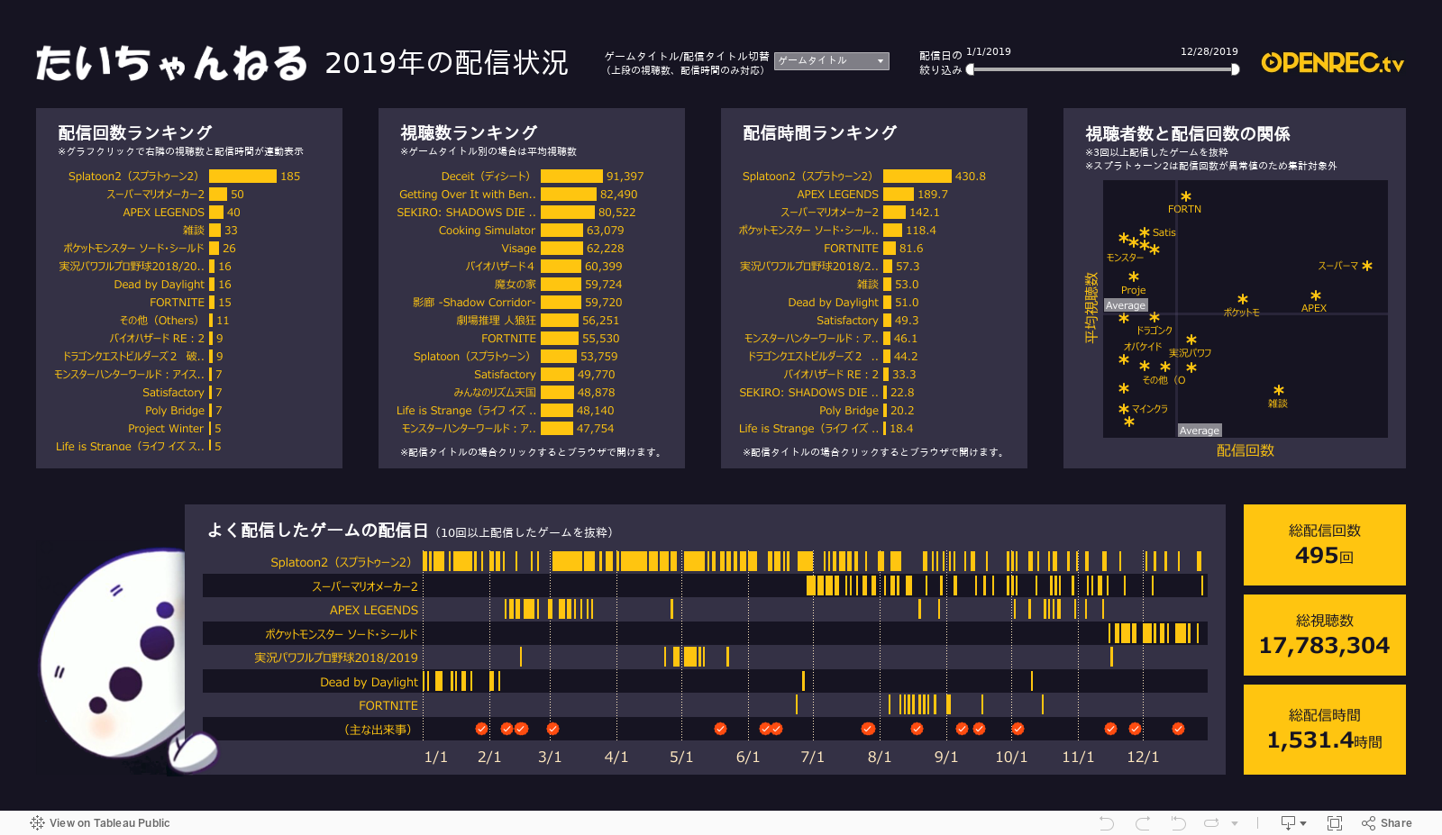Open the ゲームタイトル dropdown selector
This screenshot has width=1442, height=835.
click(x=831, y=60)
